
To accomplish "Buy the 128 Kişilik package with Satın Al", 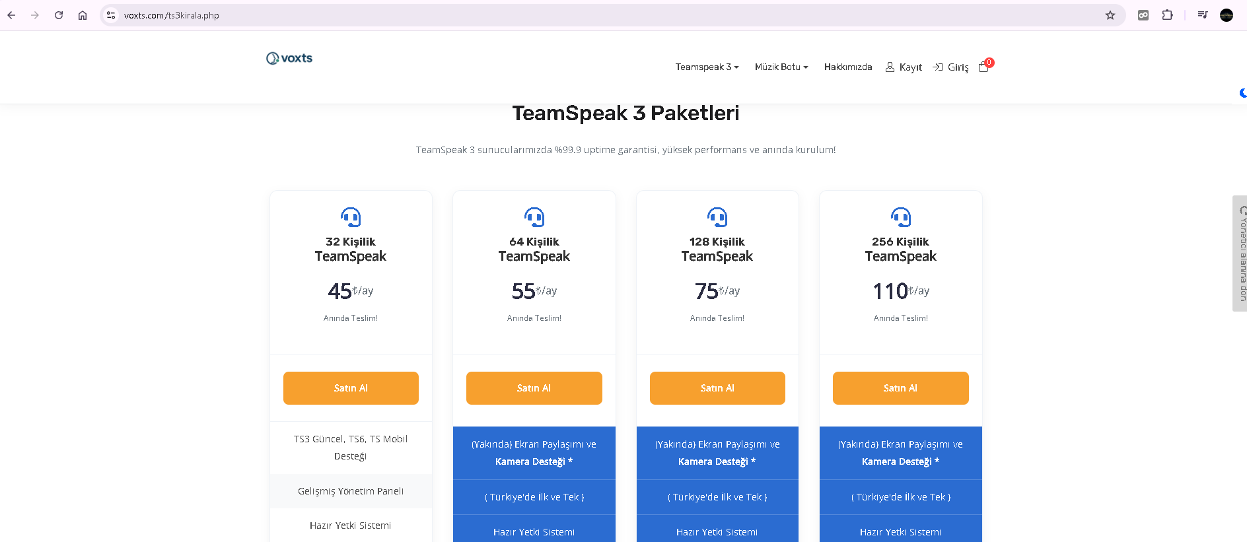I will (717, 388).
